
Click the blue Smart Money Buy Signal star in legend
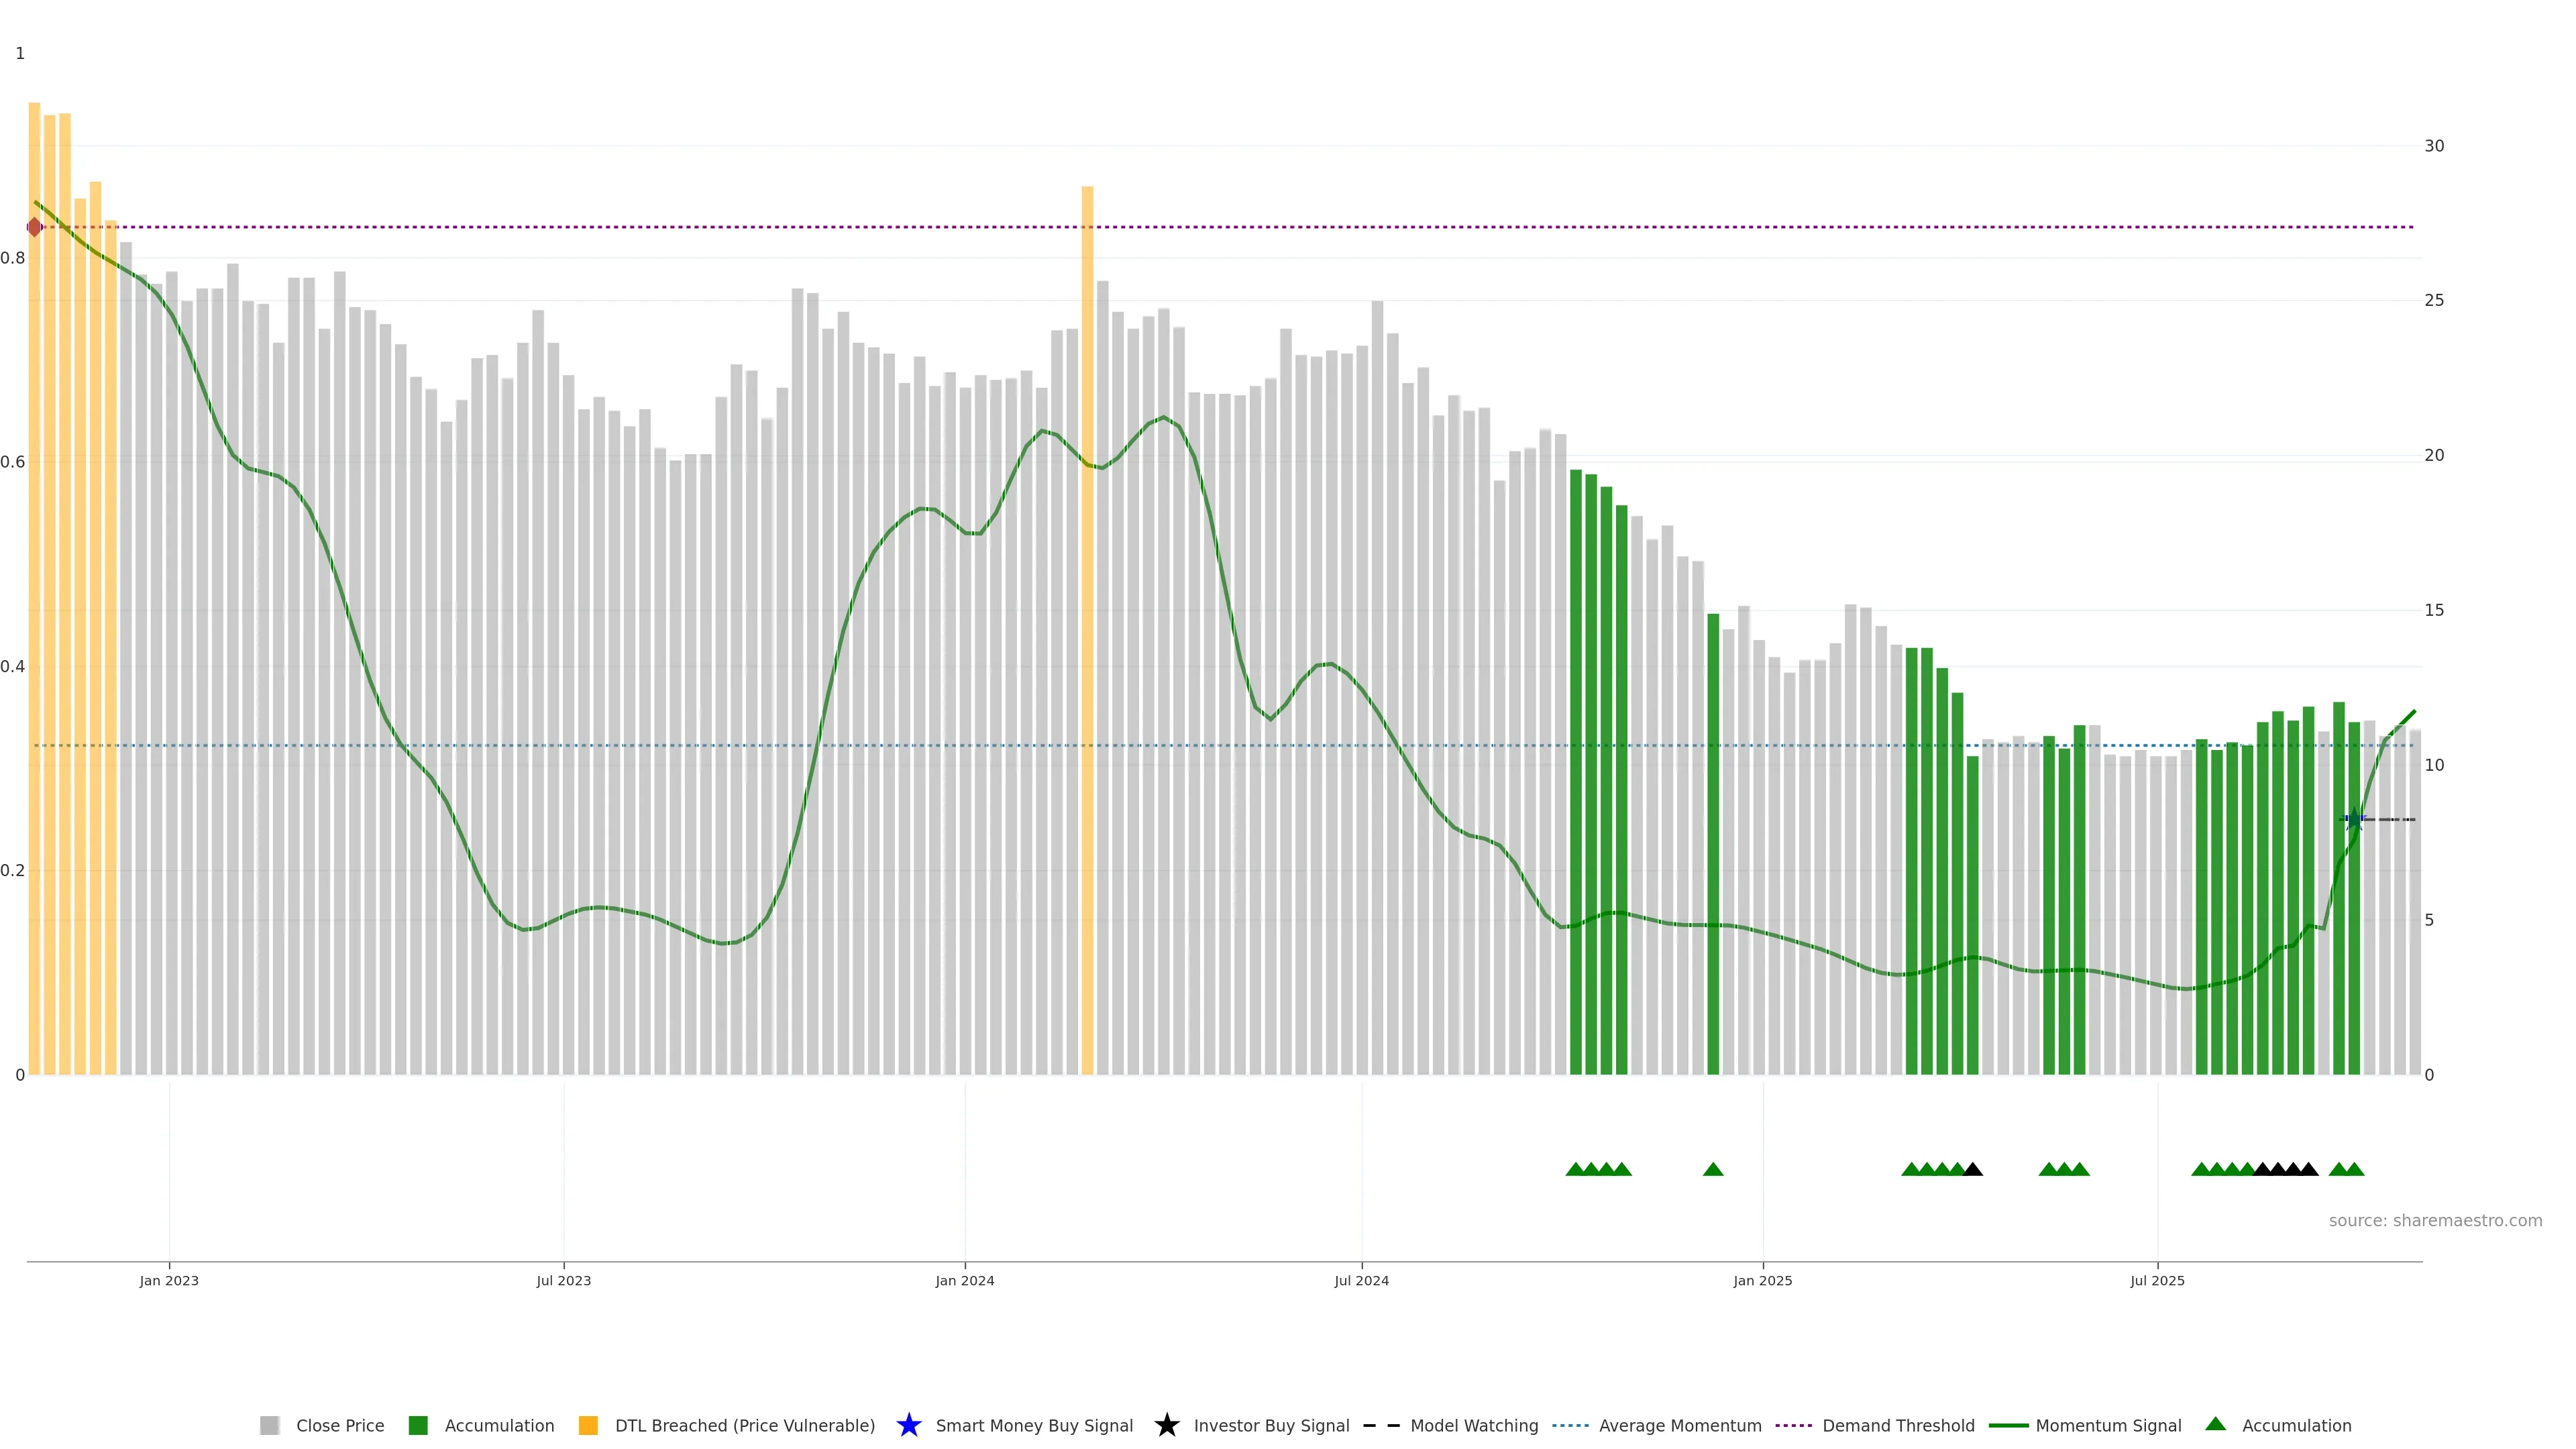pos(908,1425)
